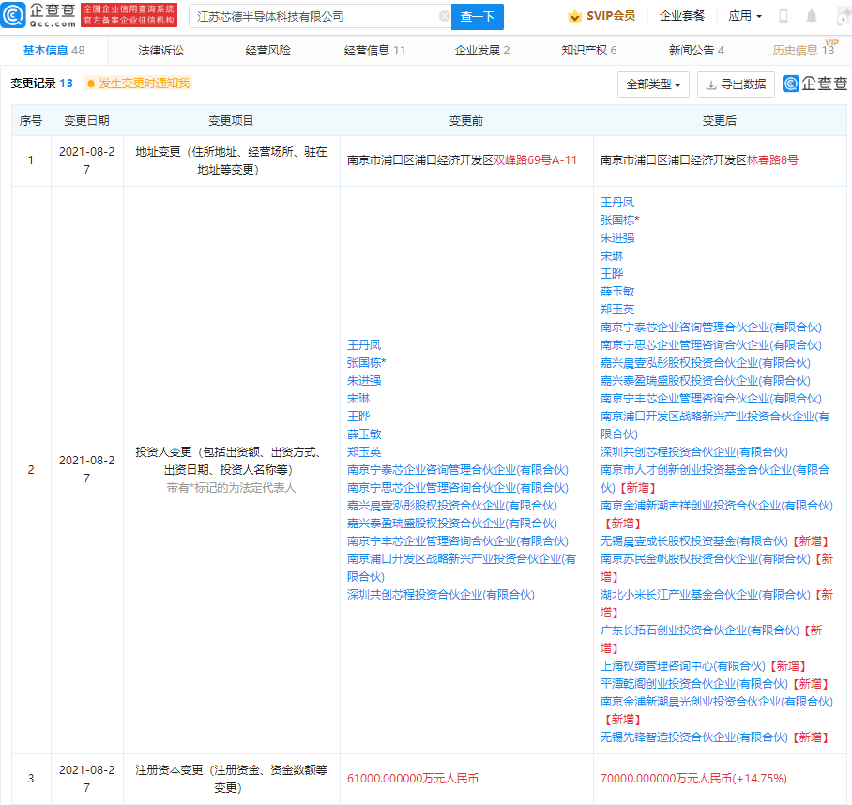
Task: Click the 变更记录 13 section title
Action: click(x=42, y=84)
